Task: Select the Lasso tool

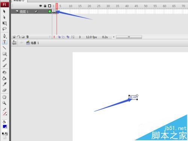Action: click(x=5, y=29)
